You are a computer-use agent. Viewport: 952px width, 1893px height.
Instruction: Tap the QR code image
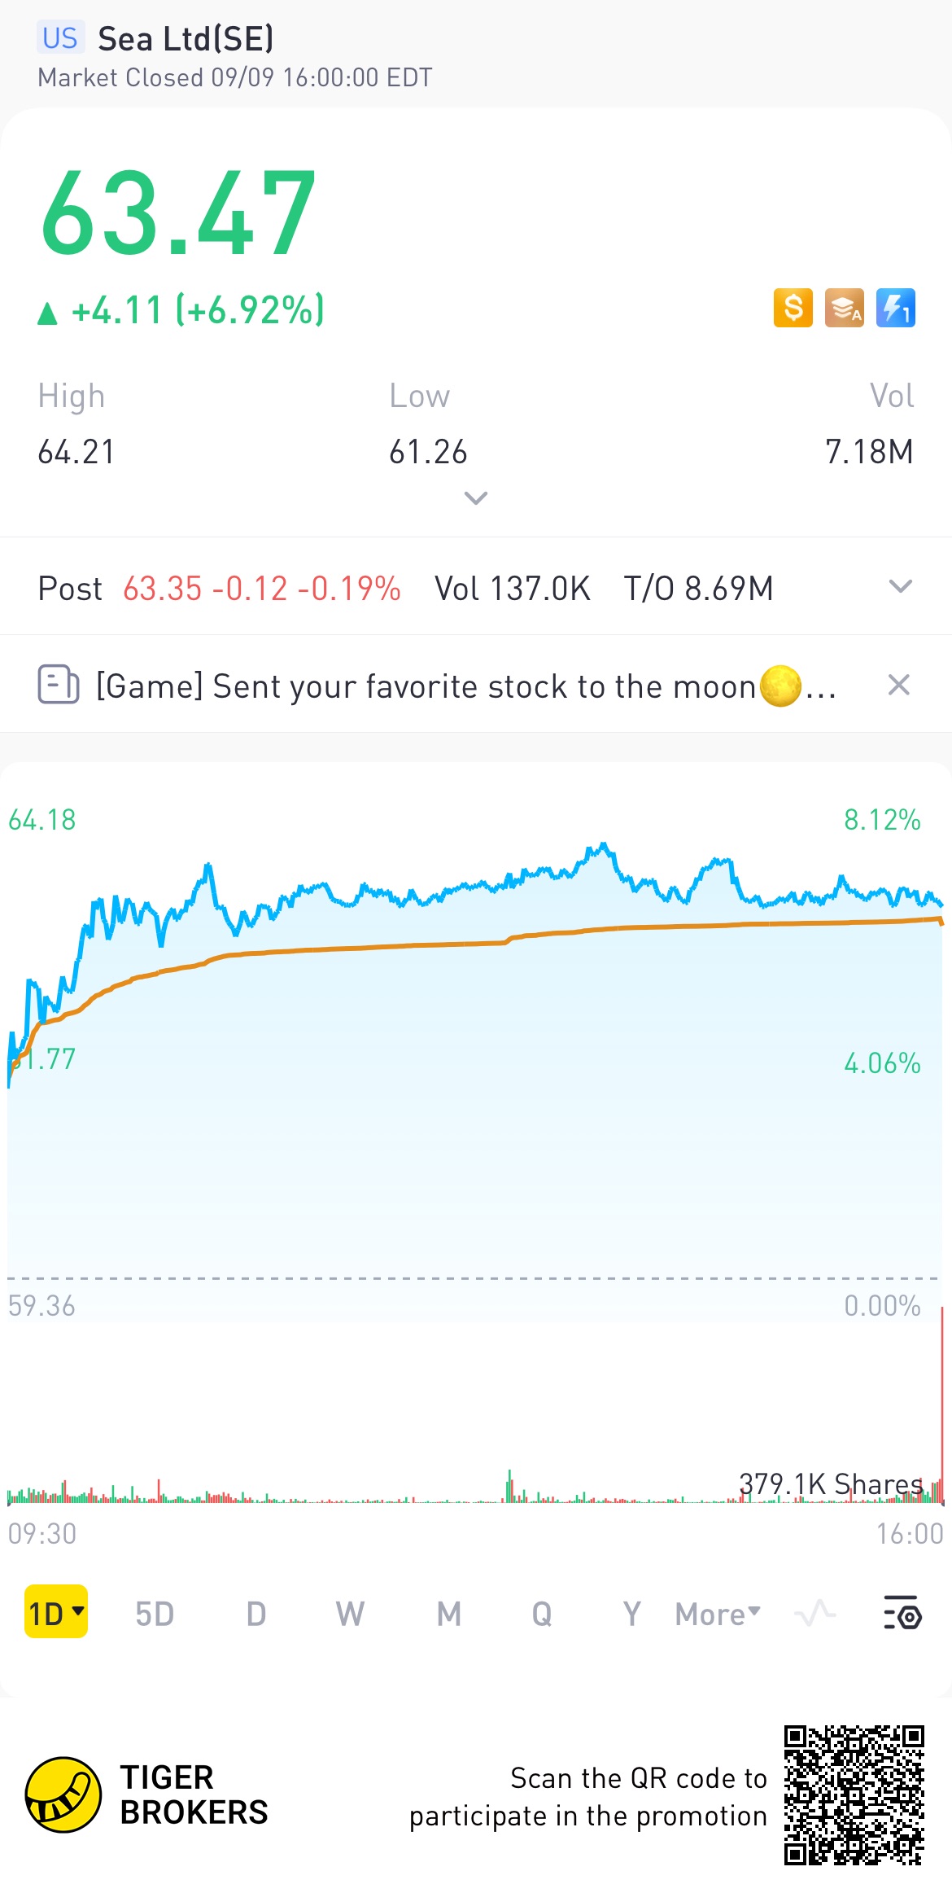click(854, 1794)
